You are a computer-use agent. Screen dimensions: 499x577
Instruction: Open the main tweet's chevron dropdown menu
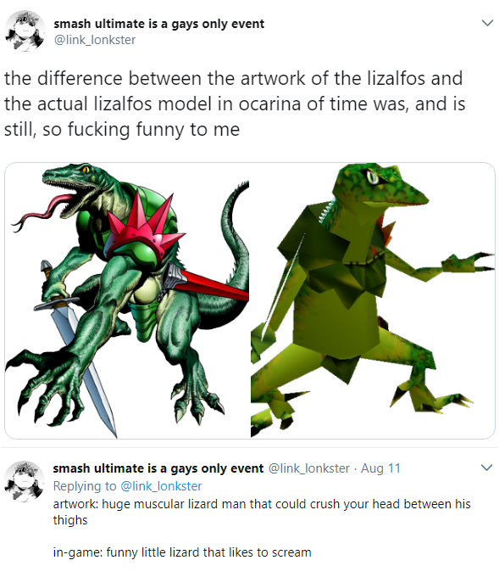[487, 23]
